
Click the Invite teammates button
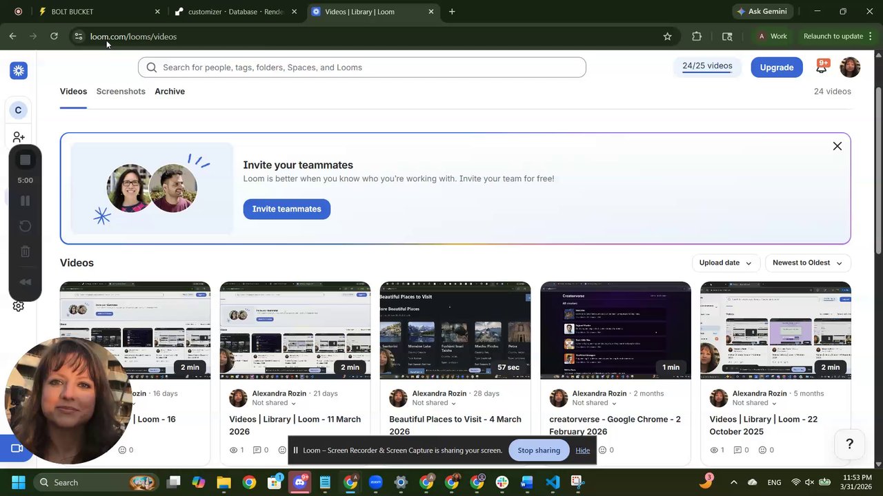[287, 209]
